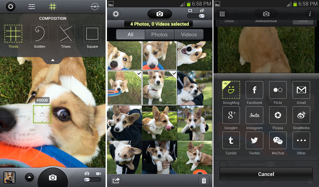Screen dimensions: 319x187
Task: Select first-row photo of corgi biting orange frisbee
Action: tap(159, 56)
